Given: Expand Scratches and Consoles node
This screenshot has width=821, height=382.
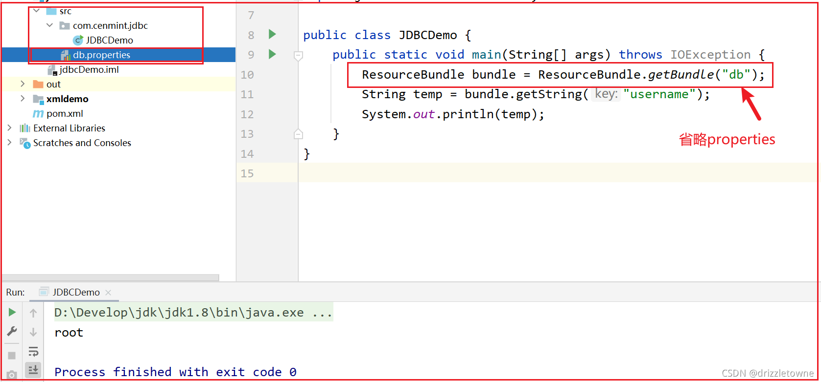Looking at the screenshot, I should (9, 143).
